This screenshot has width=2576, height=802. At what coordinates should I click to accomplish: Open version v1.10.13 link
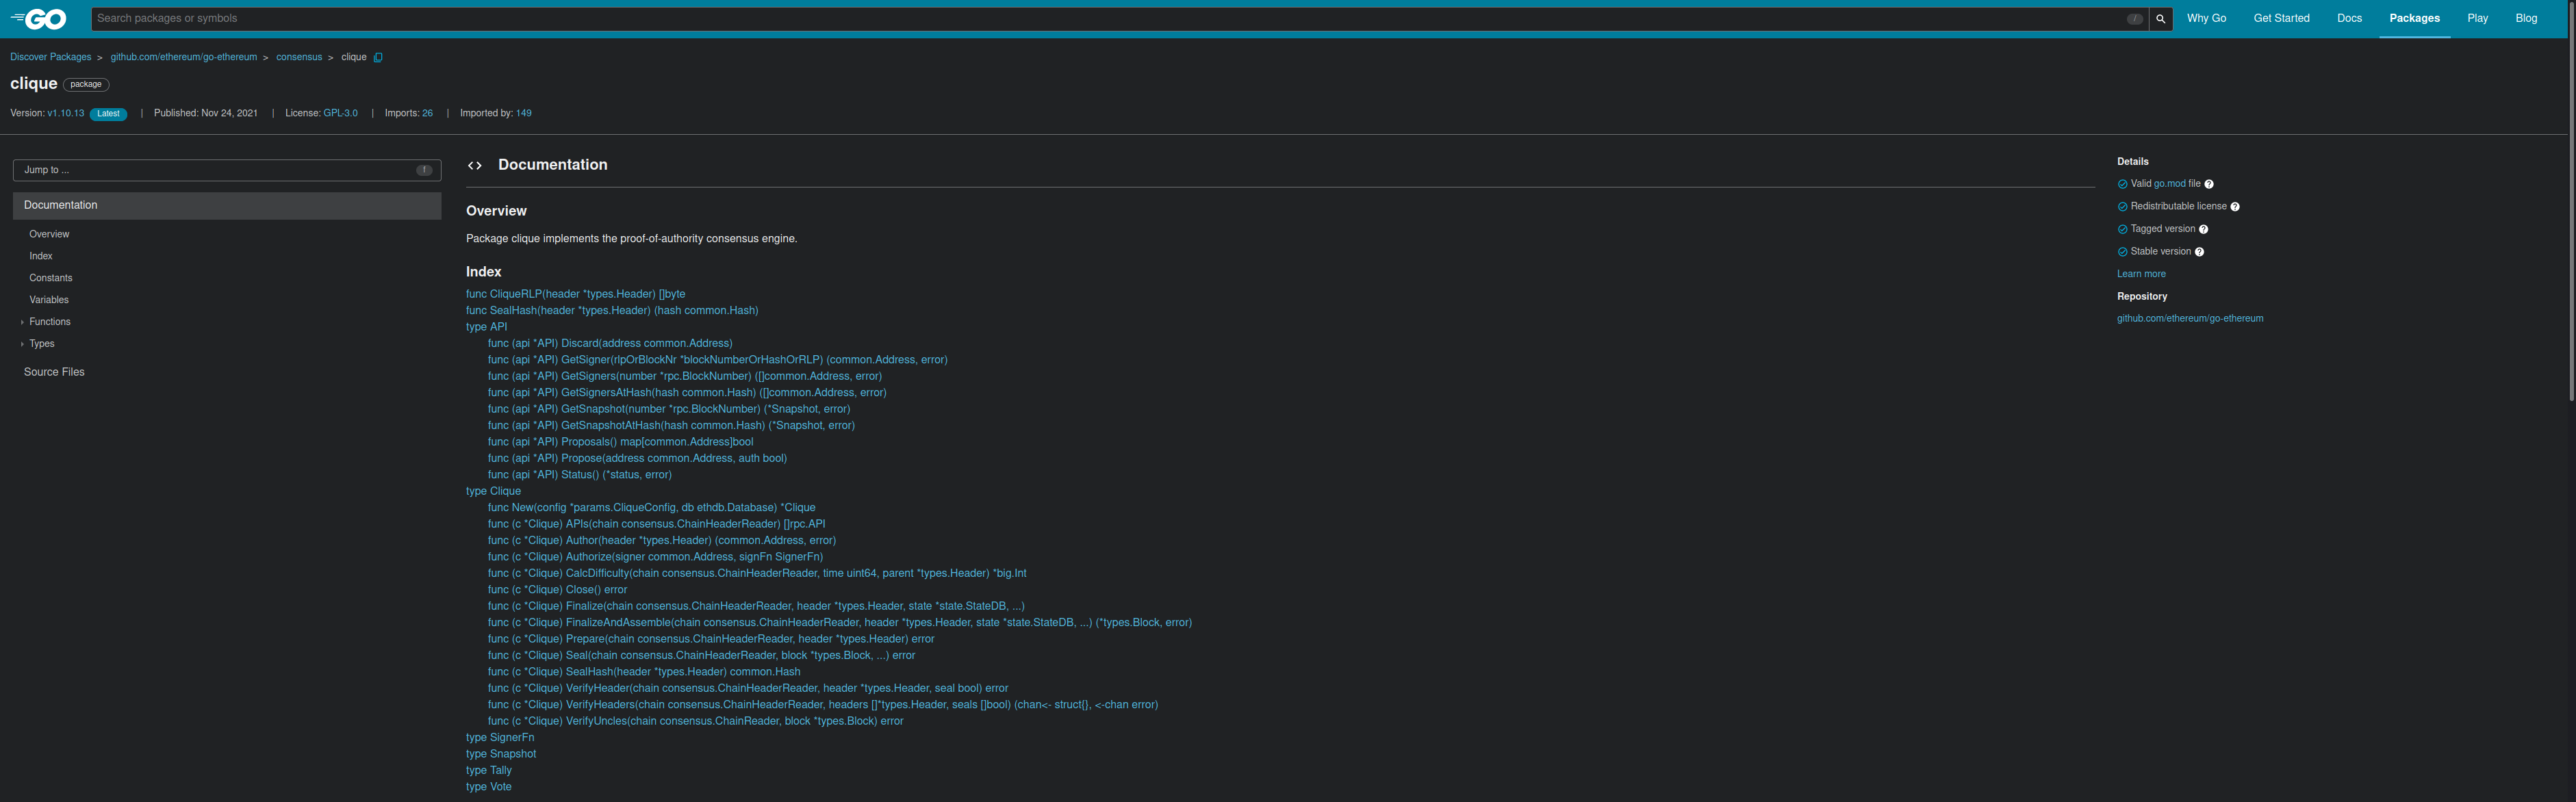click(x=66, y=113)
